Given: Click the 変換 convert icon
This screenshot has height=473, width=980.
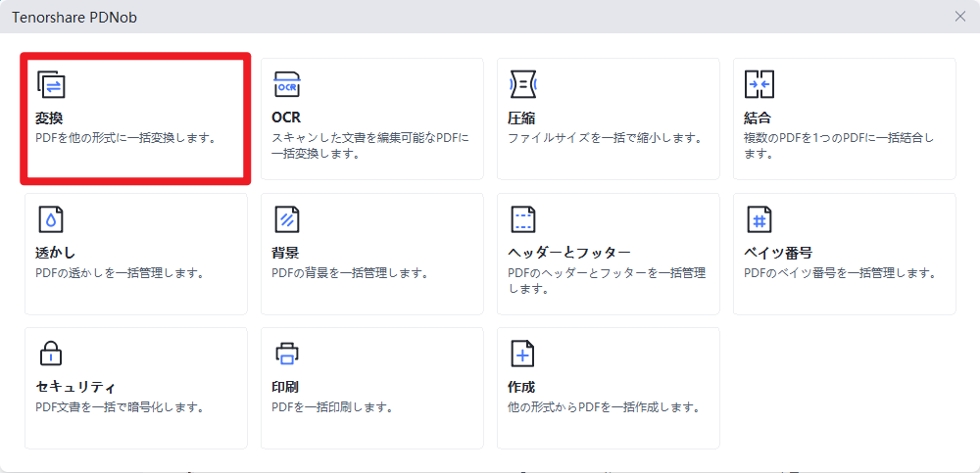Looking at the screenshot, I should pos(51,84).
